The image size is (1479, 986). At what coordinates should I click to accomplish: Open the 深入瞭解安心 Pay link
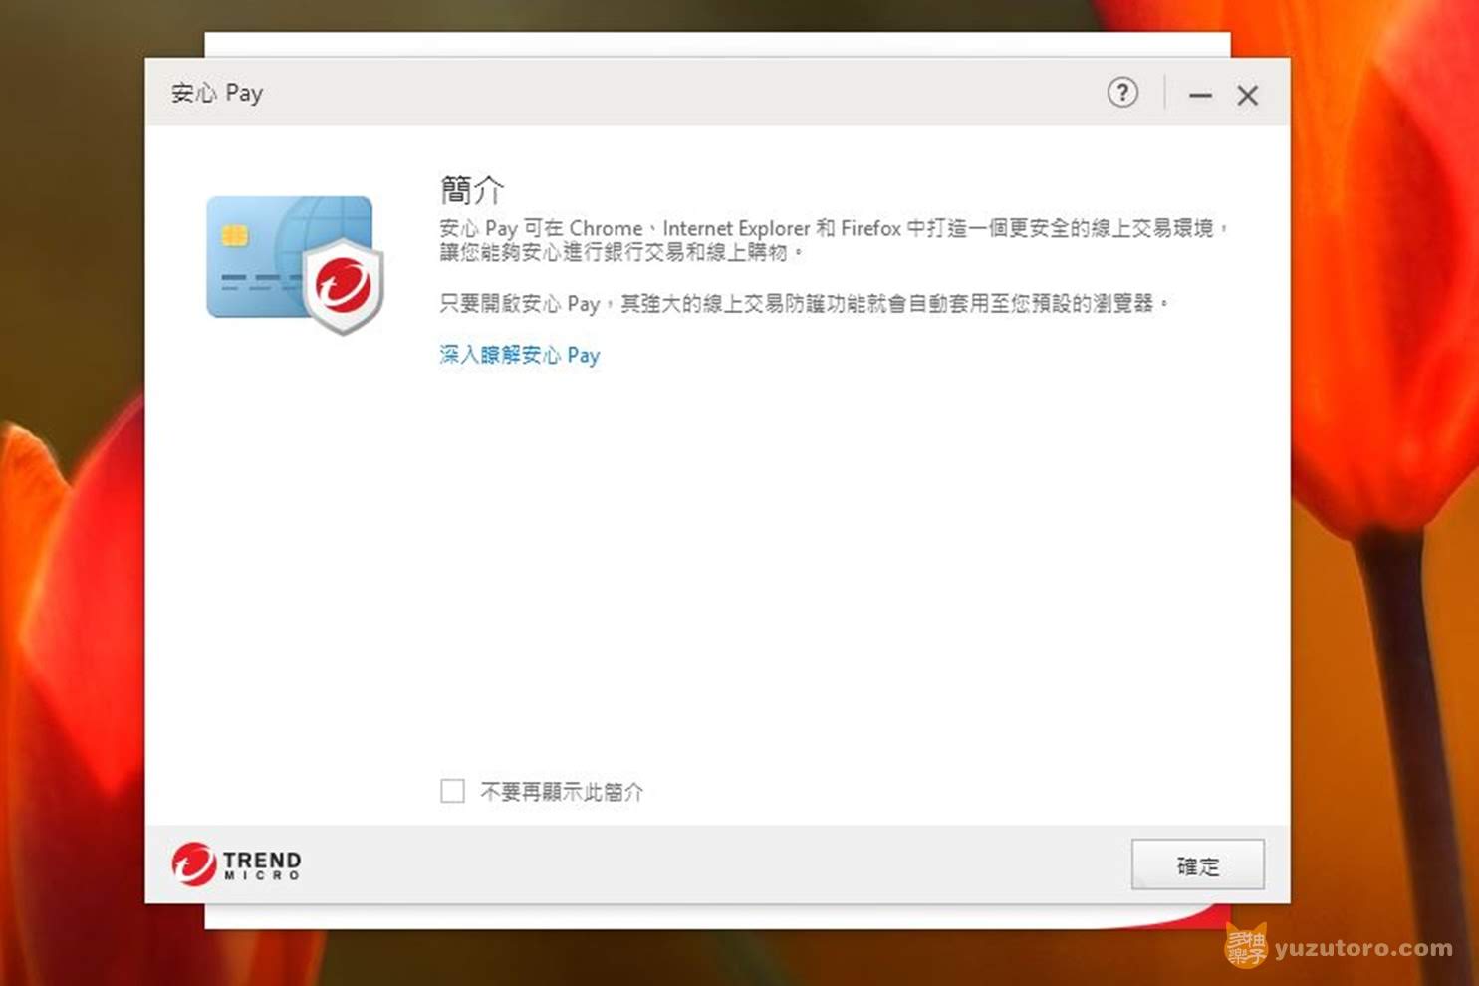coord(520,355)
